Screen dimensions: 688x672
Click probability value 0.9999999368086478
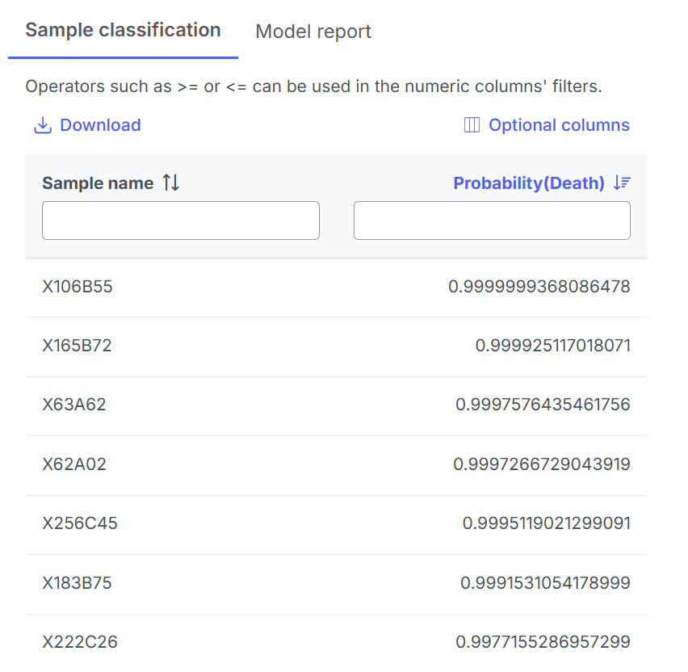(539, 287)
